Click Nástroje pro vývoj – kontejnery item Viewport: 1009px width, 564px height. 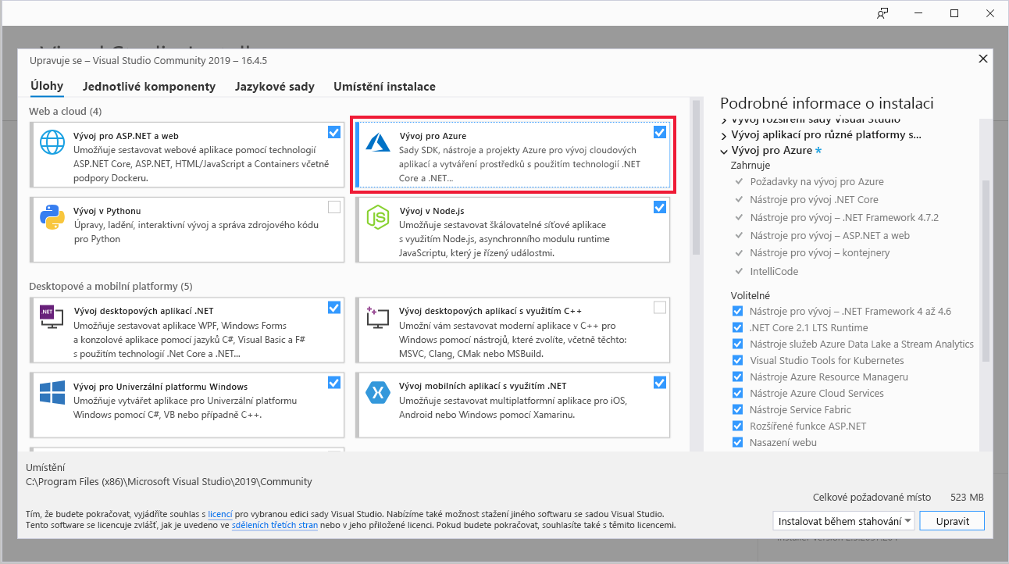pyautogui.click(x=820, y=253)
